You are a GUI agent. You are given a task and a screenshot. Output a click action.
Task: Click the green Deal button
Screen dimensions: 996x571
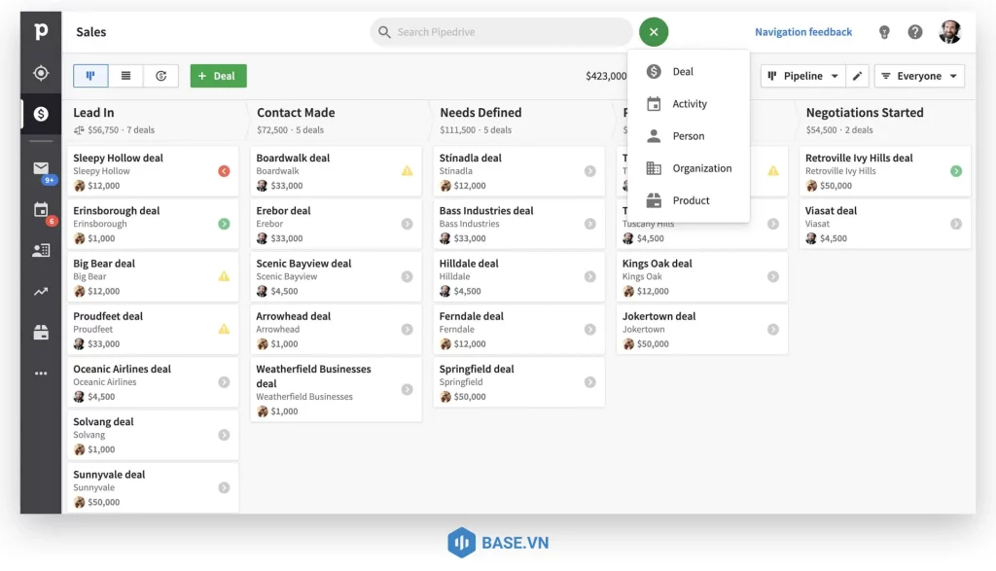point(218,75)
